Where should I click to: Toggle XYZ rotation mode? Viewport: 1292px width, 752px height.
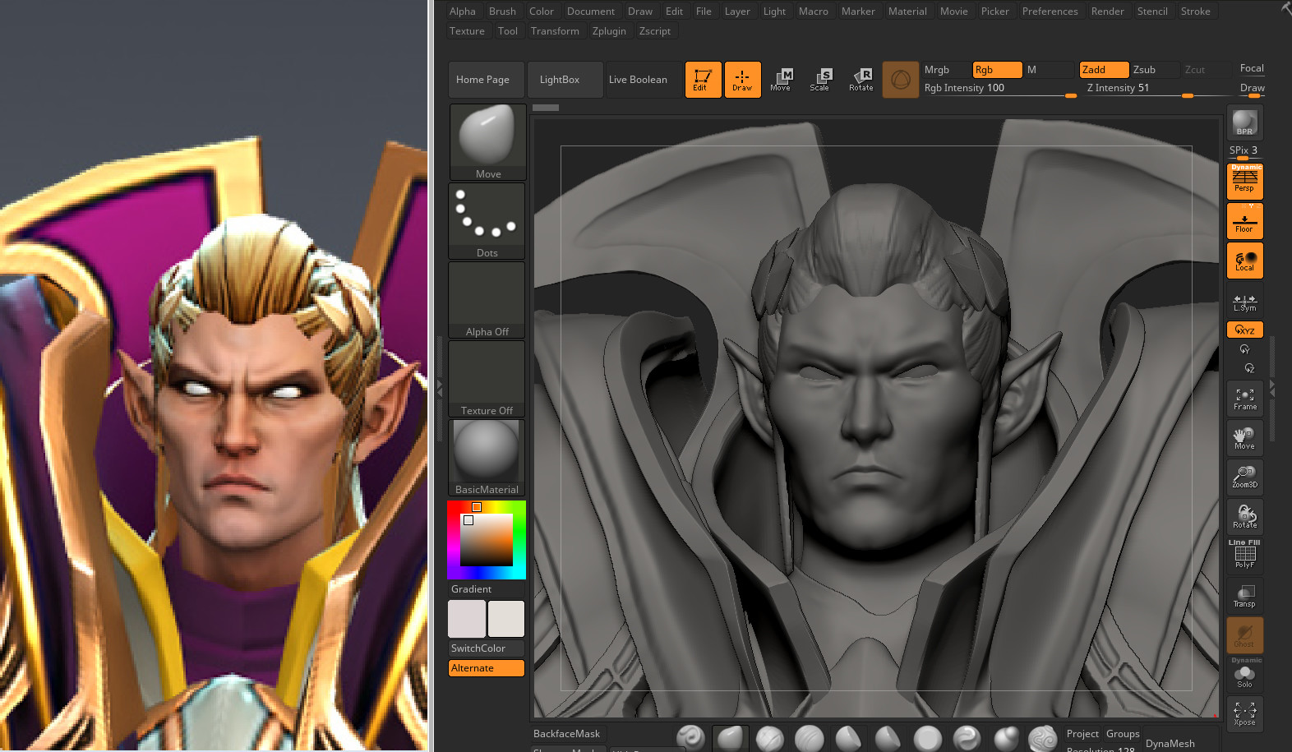tap(1244, 330)
